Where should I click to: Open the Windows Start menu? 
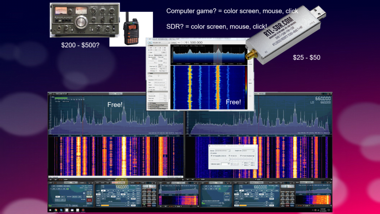50,210
